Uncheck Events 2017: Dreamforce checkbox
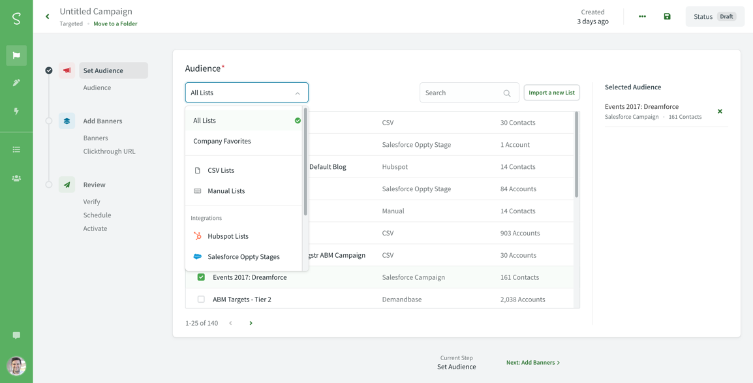The image size is (753, 383). (x=201, y=277)
